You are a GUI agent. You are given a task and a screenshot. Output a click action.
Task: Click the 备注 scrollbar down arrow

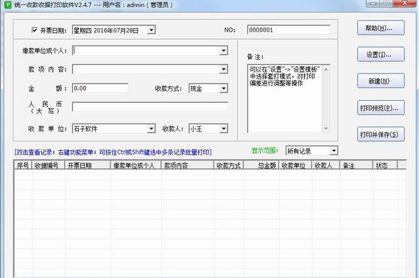tap(326, 128)
